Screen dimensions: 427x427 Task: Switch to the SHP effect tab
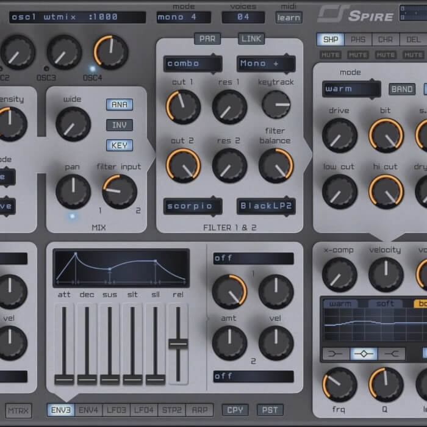(x=331, y=40)
